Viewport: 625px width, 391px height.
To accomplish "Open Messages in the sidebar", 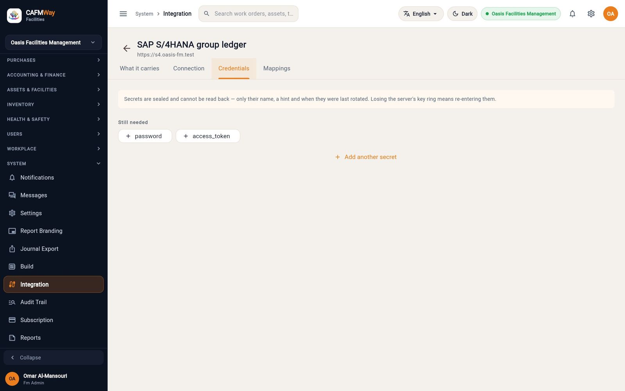I will tap(54, 195).
